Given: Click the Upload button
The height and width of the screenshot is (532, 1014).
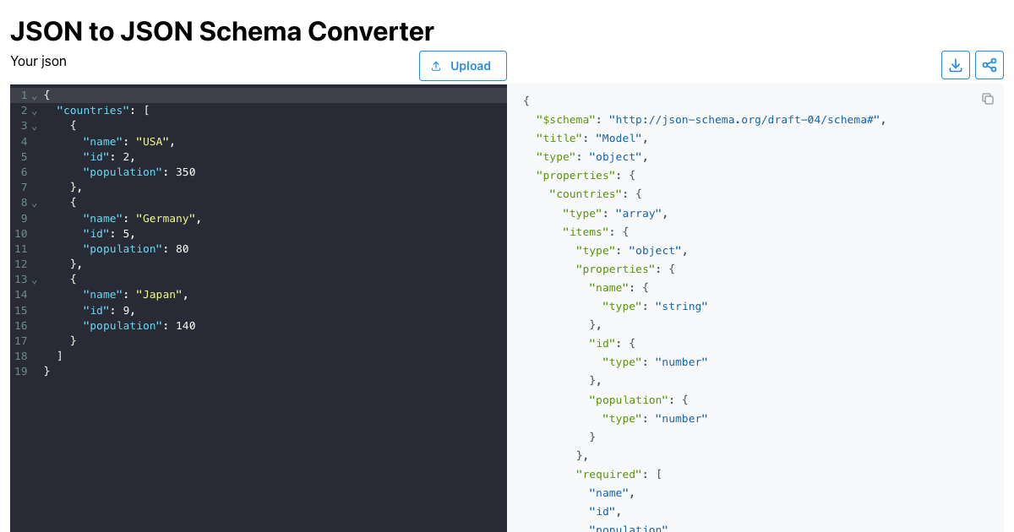Looking at the screenshot, I should 462,66.
